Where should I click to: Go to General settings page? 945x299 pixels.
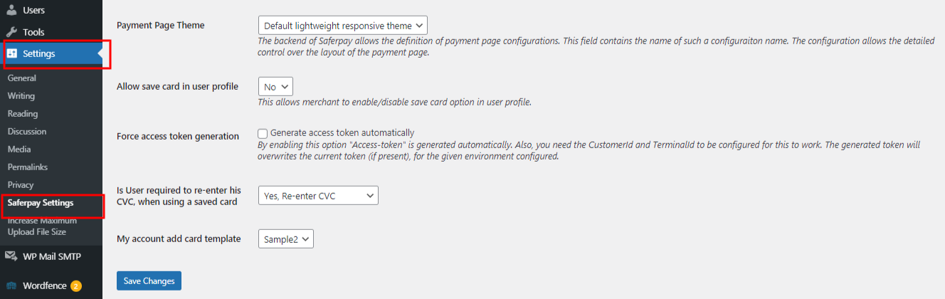[22, 78]
